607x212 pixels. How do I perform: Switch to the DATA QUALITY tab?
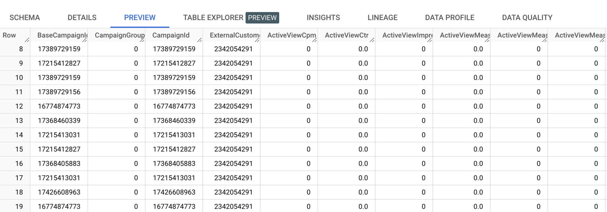pyautogui.click(x=527, y=18)
